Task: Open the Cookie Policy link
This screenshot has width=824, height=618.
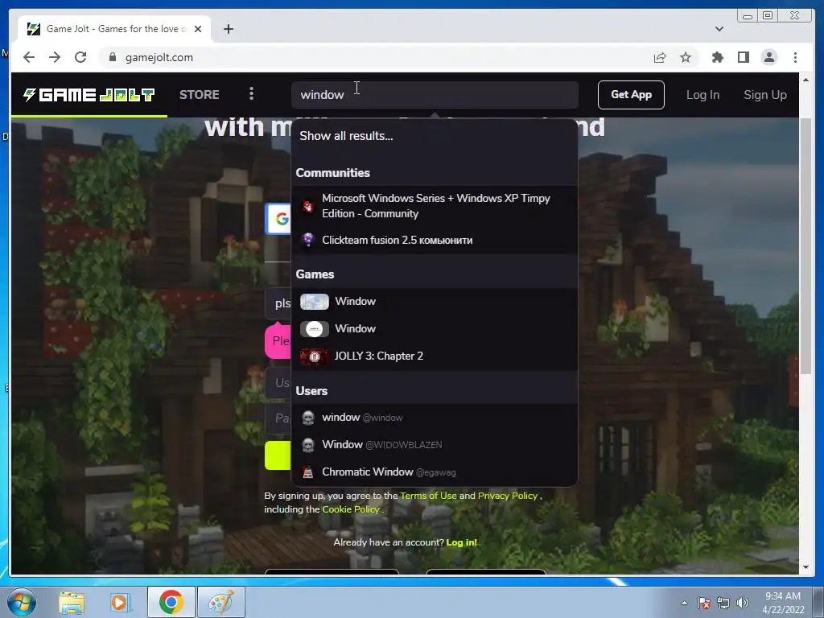Action: 351,509
